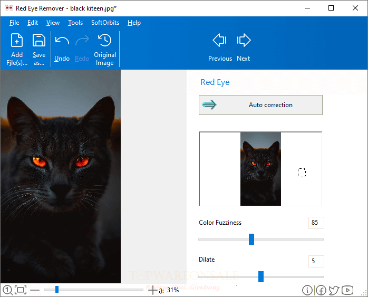The width and height of the screenshot is (368, 297).
Task: Zoom out with the minus icon
Action: point(35,290)
